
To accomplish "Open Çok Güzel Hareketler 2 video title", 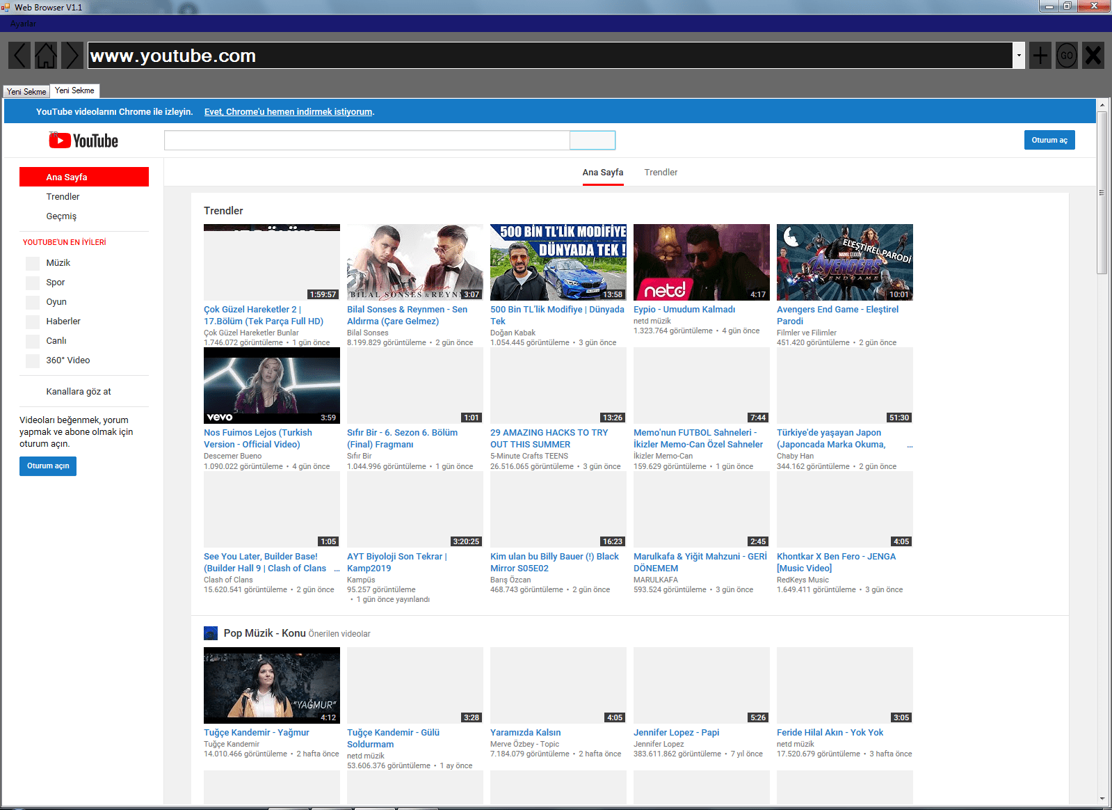I will pos(264,315).
